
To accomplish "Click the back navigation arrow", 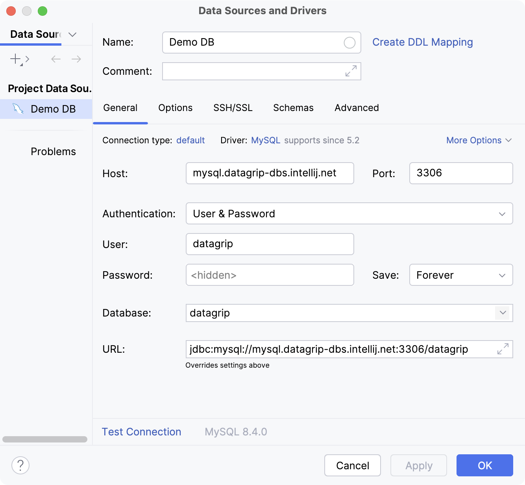I will pyautogui.click(x=55, y=59).
